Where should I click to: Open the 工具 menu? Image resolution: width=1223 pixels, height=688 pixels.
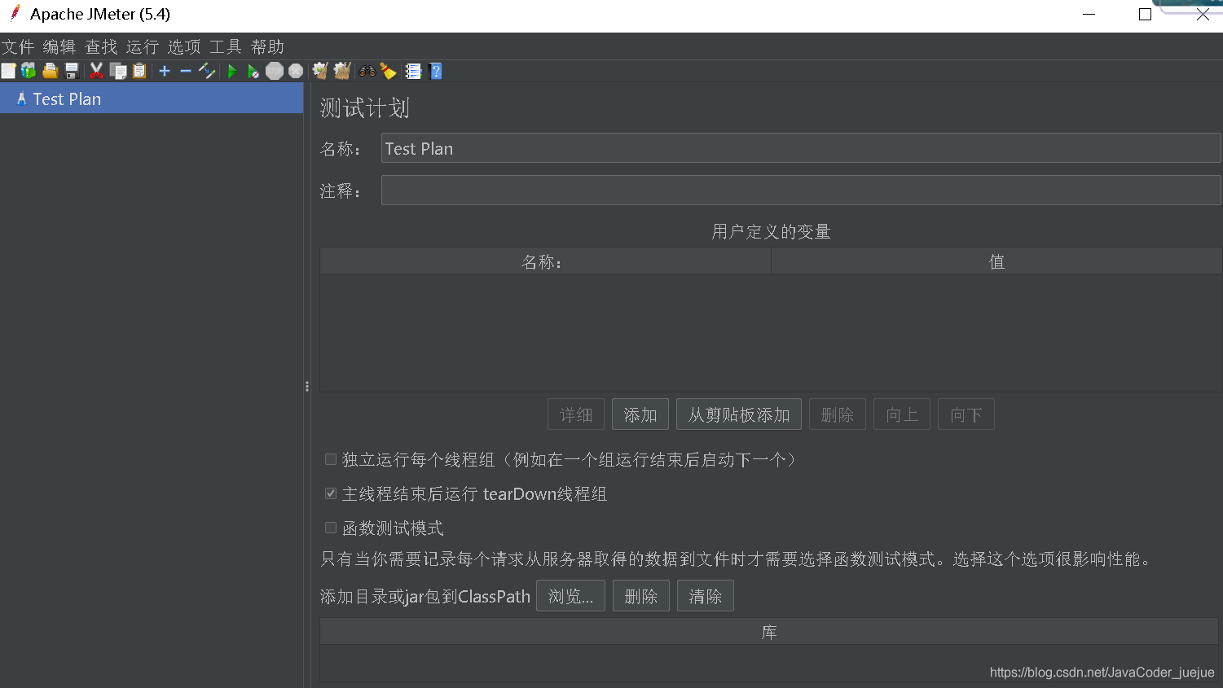226,46
